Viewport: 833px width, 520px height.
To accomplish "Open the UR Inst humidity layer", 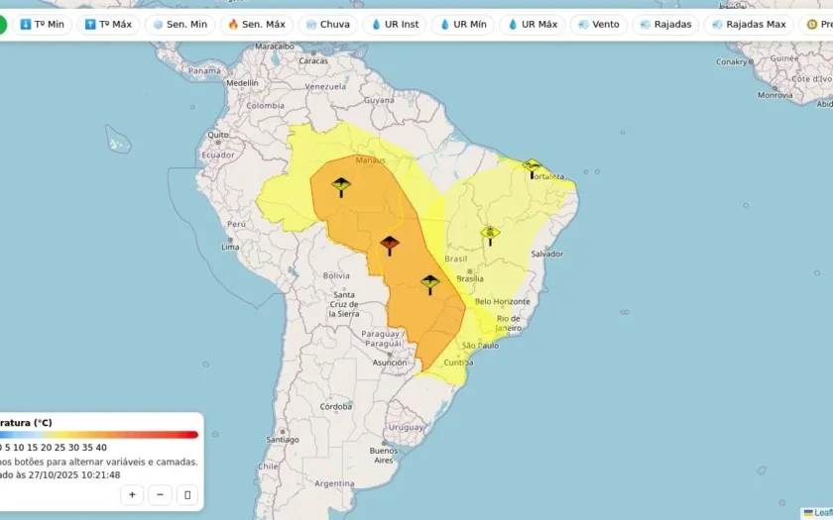I will click(x=395, y=25).
